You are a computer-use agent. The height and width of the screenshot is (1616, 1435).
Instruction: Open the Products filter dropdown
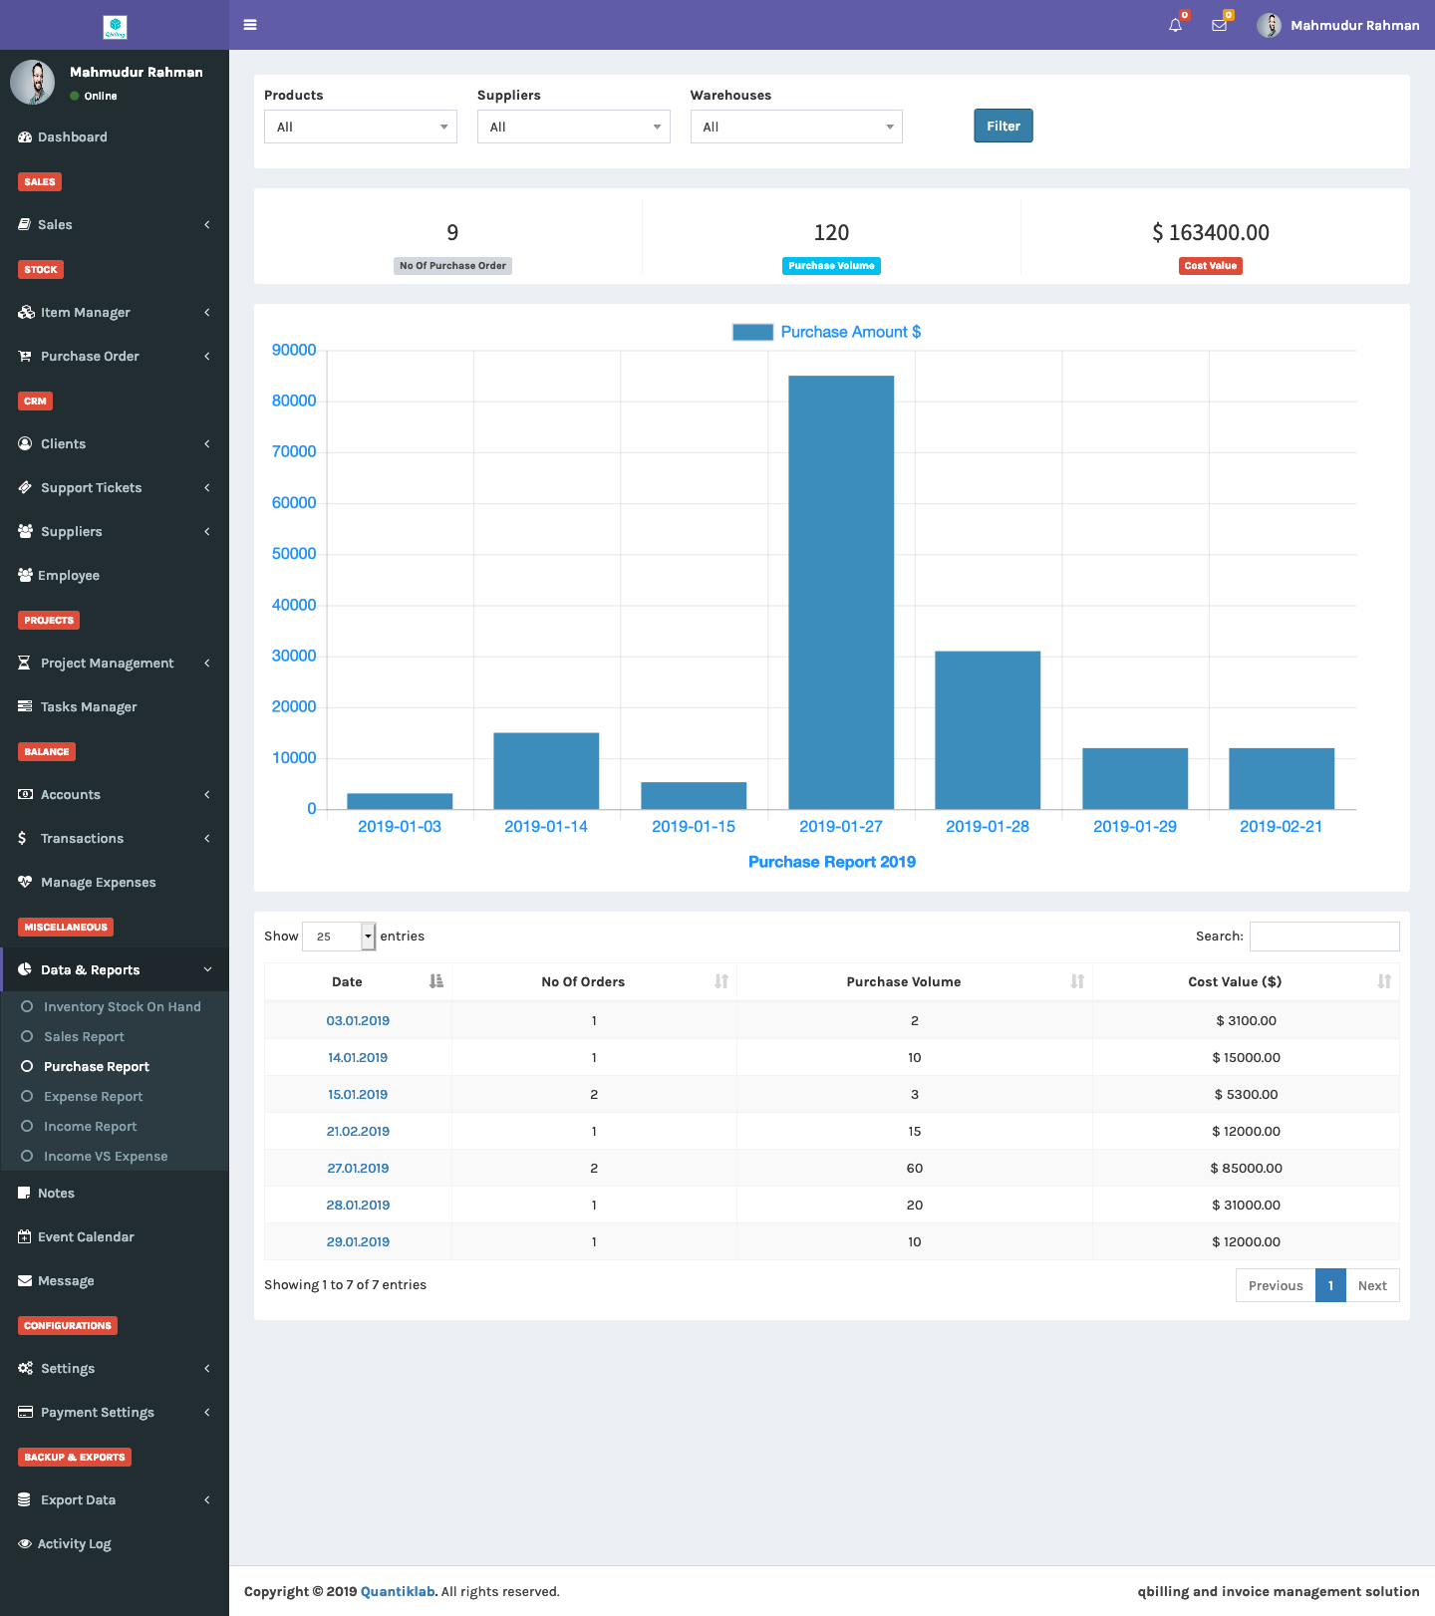pyautogui.click(x=361, y=127)
